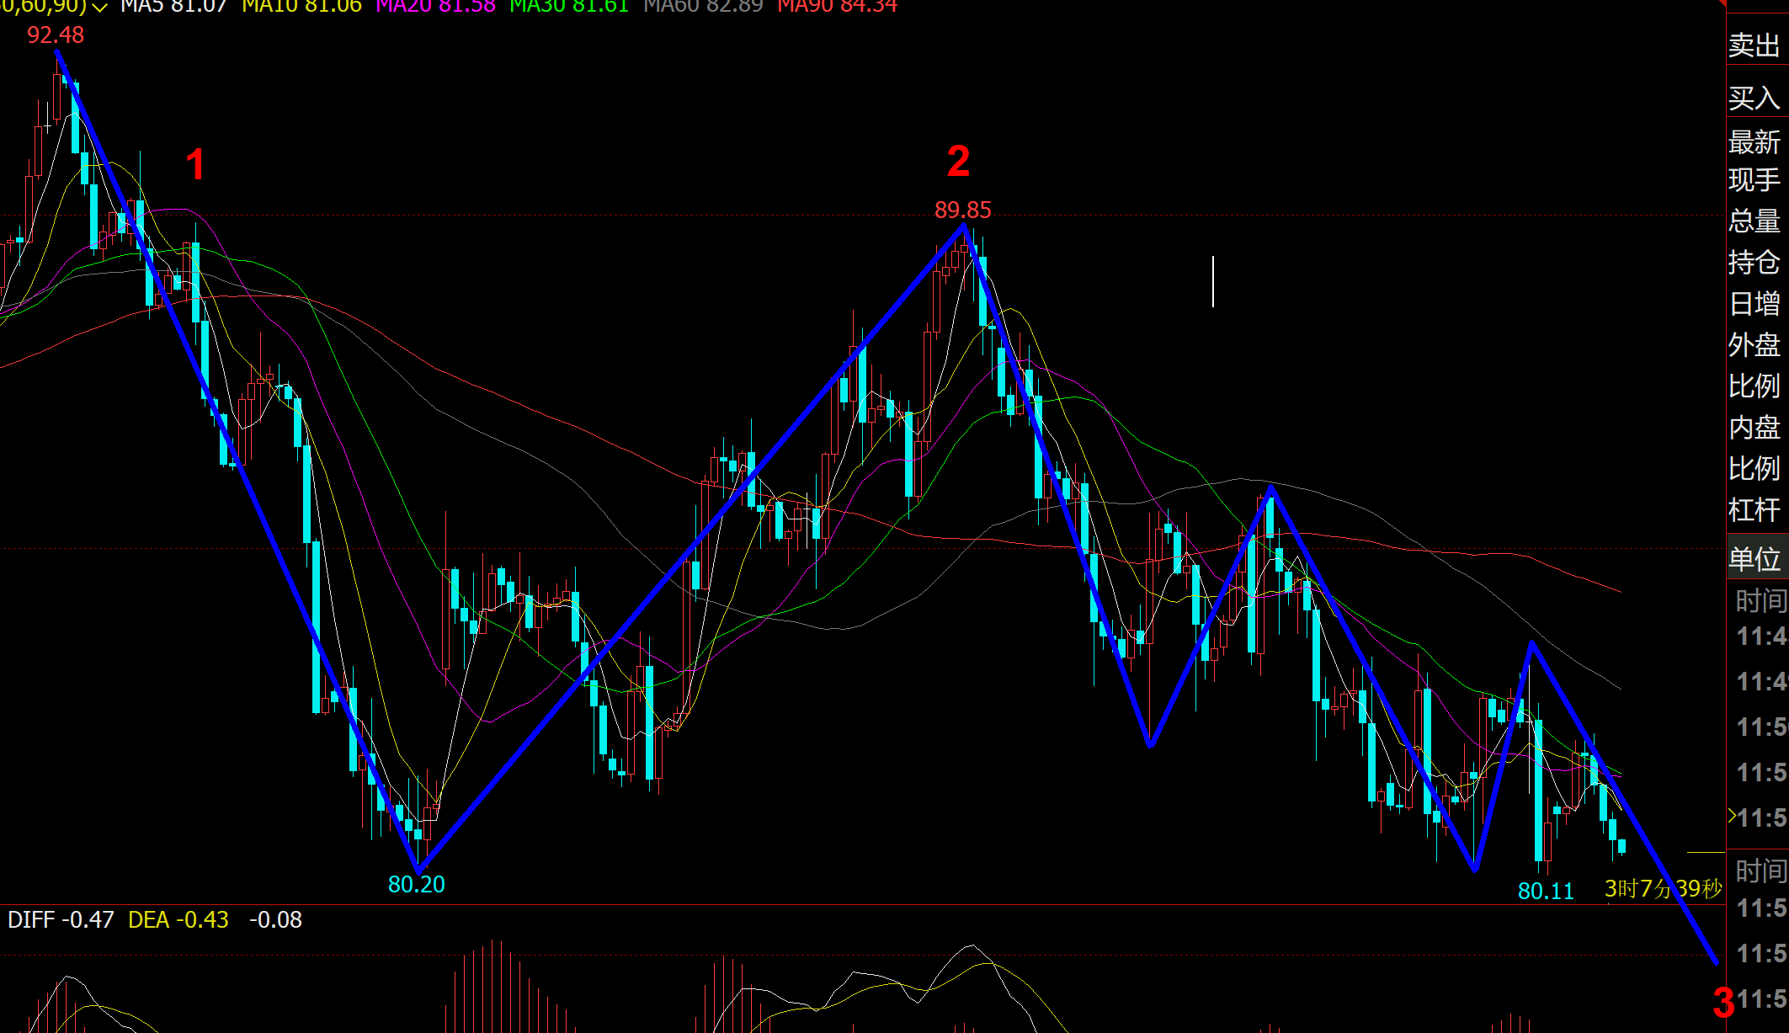Click the 单位 unit header
This screenshot has height=1033, width=1789.
tap(1754, 558)
